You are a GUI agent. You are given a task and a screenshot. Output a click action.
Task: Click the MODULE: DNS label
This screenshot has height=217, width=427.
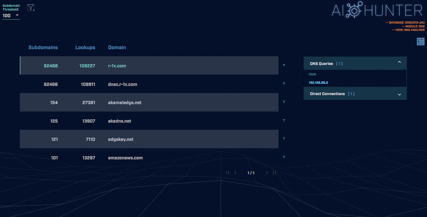[413, 26]
